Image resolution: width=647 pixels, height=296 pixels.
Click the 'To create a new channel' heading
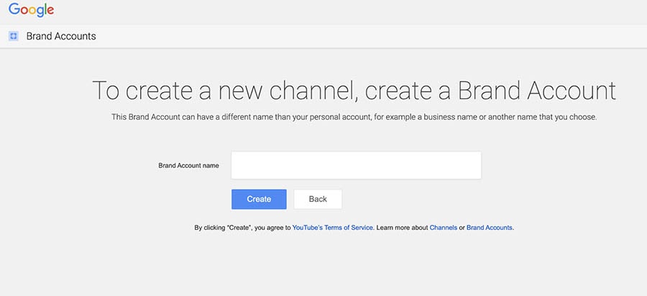point(354,91)
